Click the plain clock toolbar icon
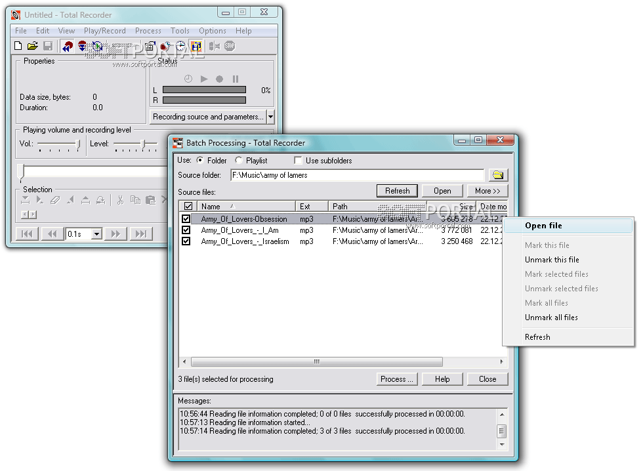 click(x=180, y=47)
